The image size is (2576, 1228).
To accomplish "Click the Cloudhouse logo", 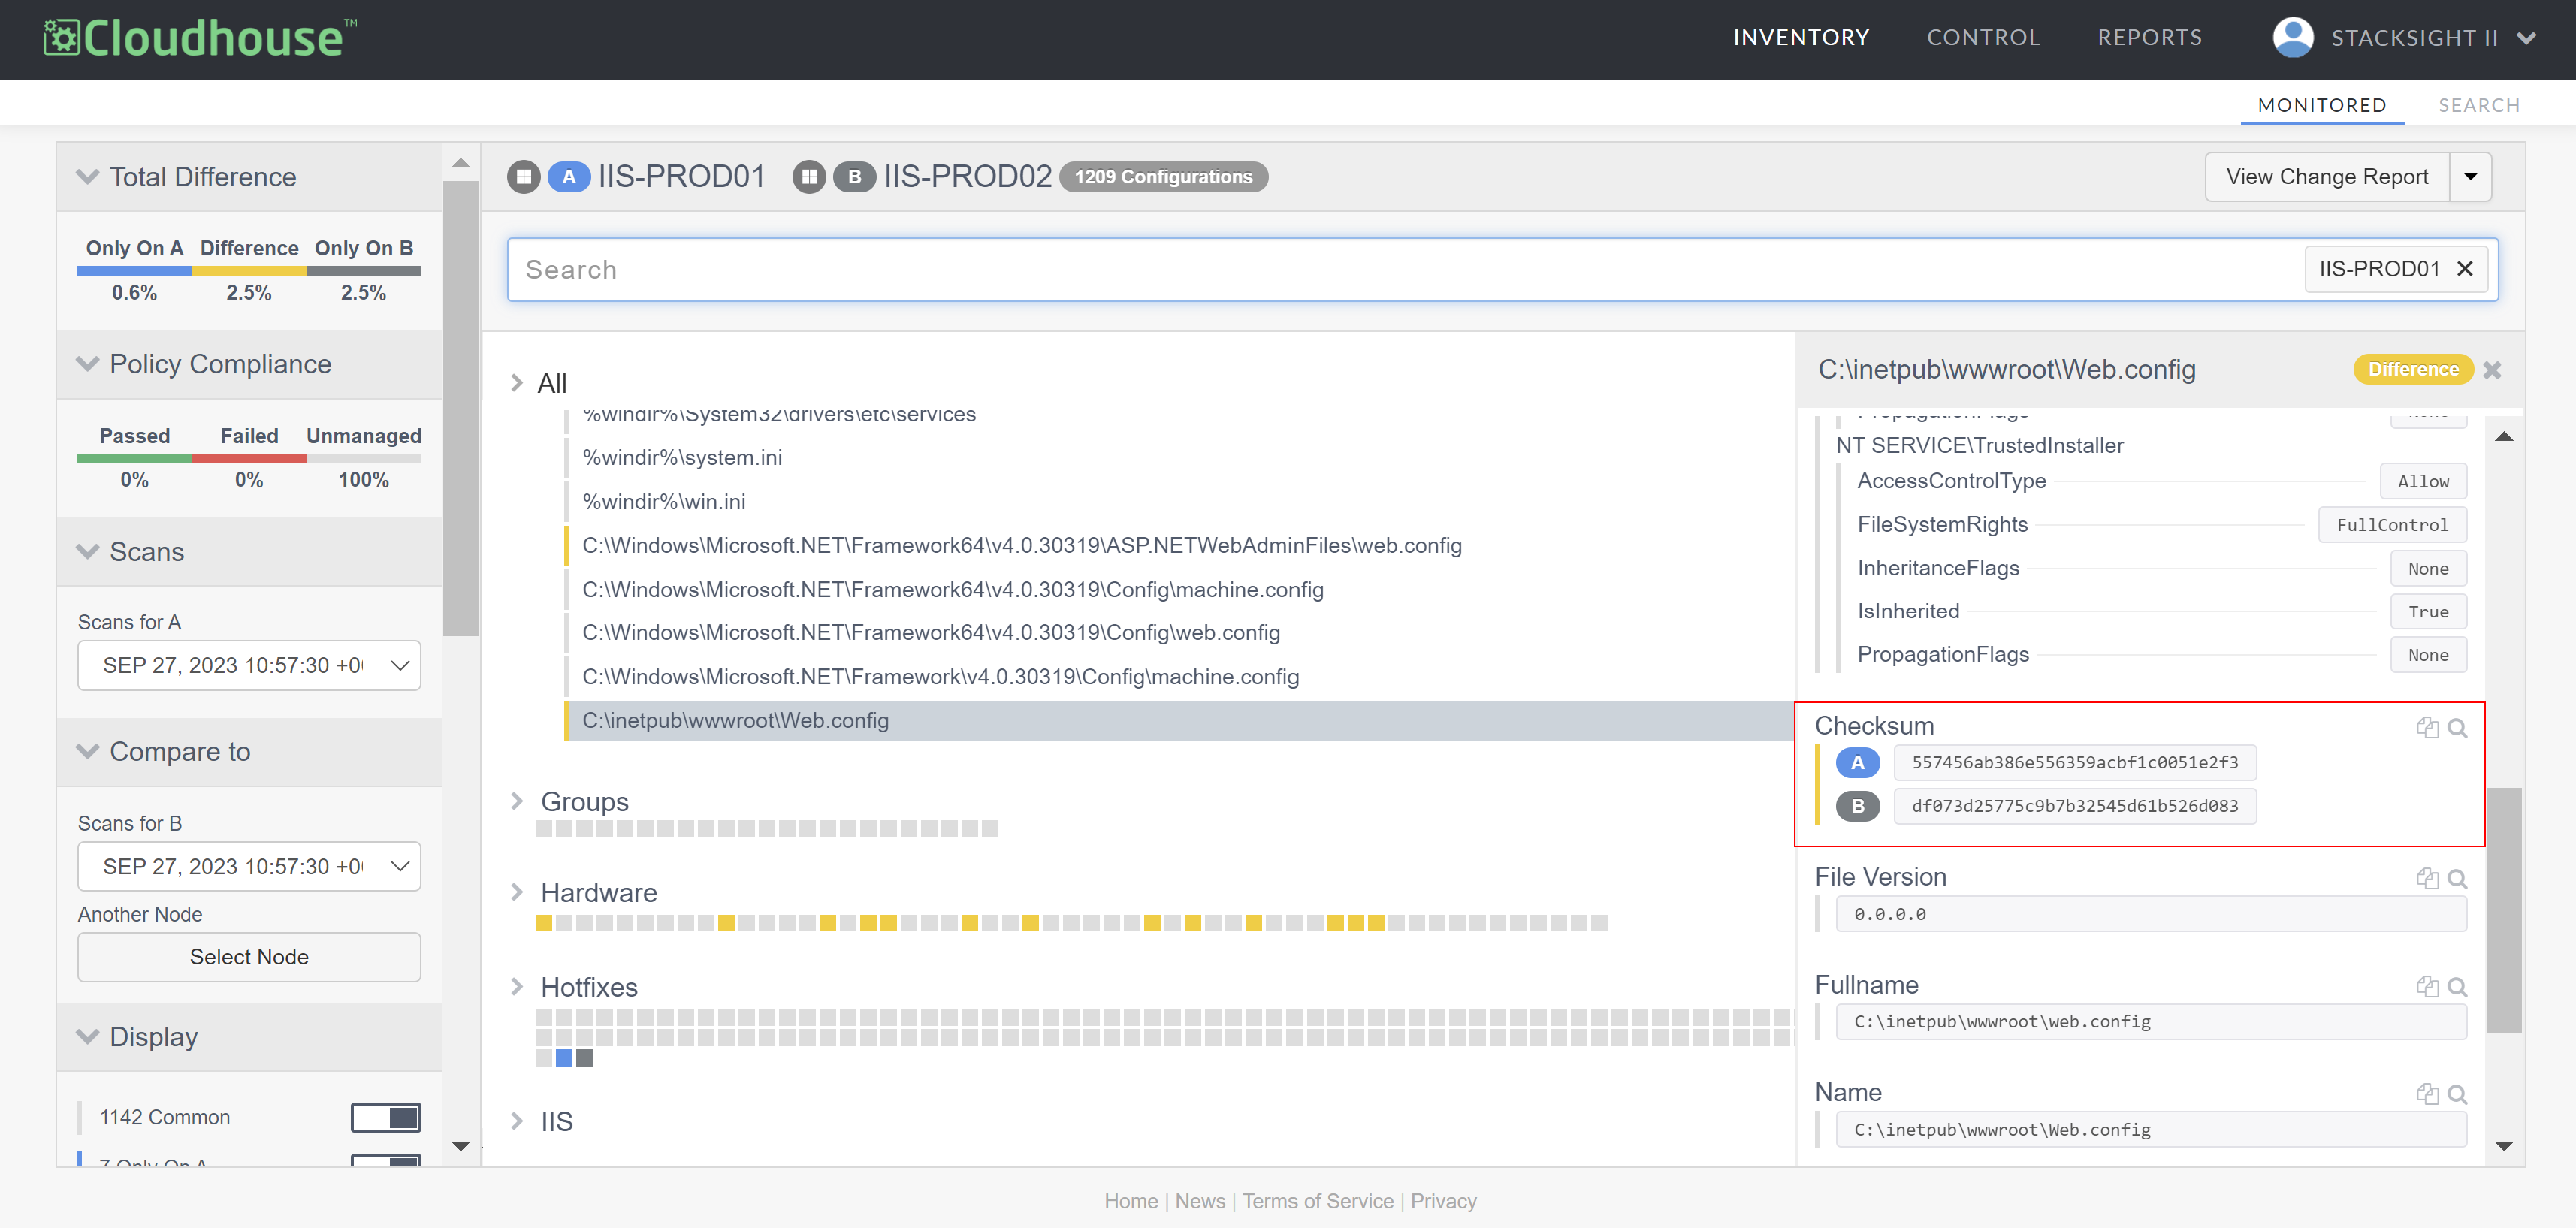I will 199,38.
